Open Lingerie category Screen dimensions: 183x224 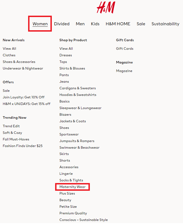66,174
